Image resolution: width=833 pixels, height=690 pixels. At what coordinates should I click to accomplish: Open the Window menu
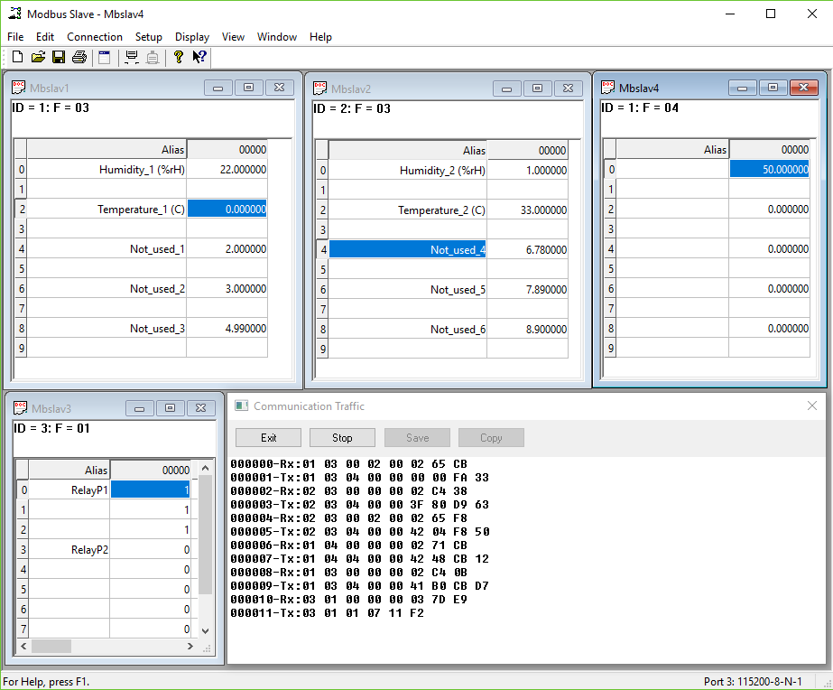pyautogui.click(x=277, y=37)
